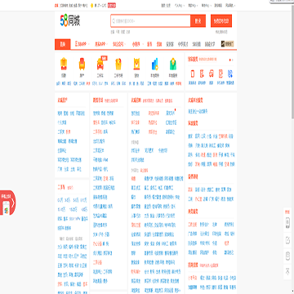The height and width of the screenshot is (294, 294).
Task: Open the red car 二手车 category icon
Action: point(100,64)
